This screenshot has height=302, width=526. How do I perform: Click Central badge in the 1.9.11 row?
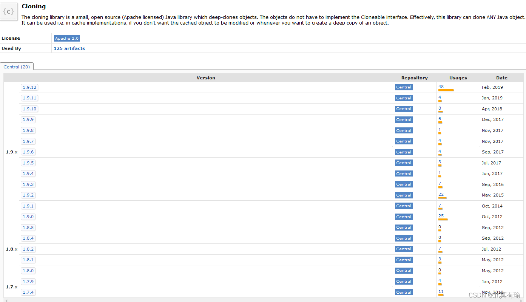[404, 98]
